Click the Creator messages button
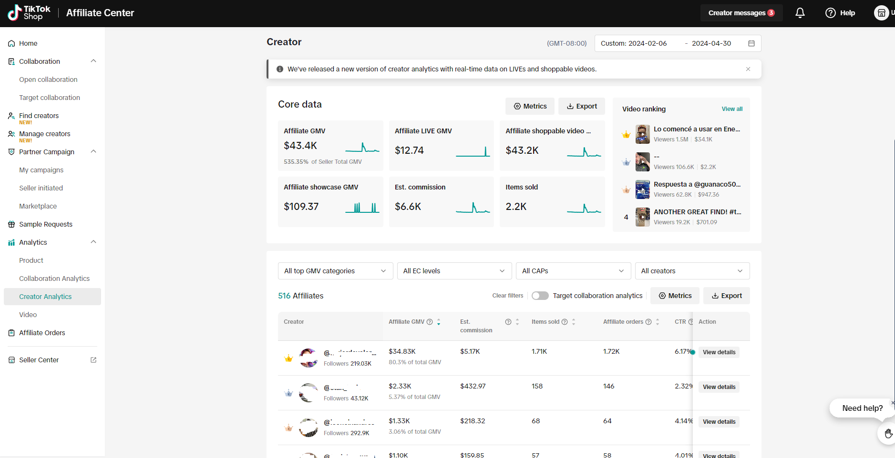 741,13
